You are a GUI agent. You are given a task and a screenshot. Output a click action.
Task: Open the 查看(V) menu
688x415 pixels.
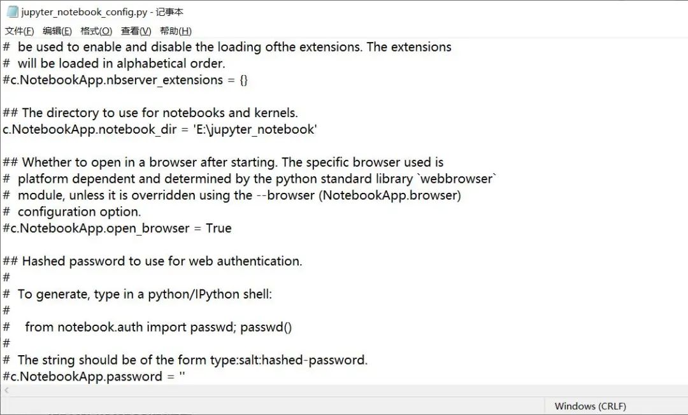click(x=136, y=31)
